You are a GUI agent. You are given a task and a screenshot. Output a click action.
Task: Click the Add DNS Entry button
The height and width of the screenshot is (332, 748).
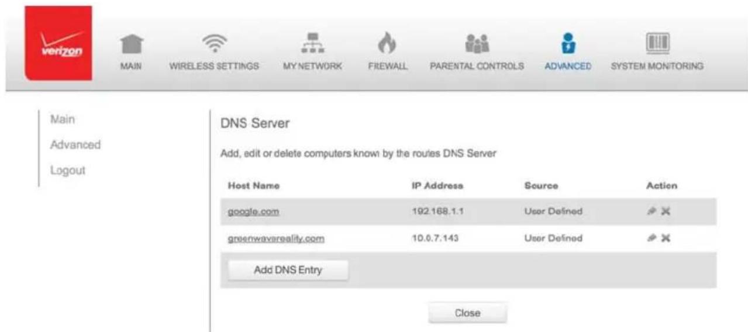click(288, 270)
